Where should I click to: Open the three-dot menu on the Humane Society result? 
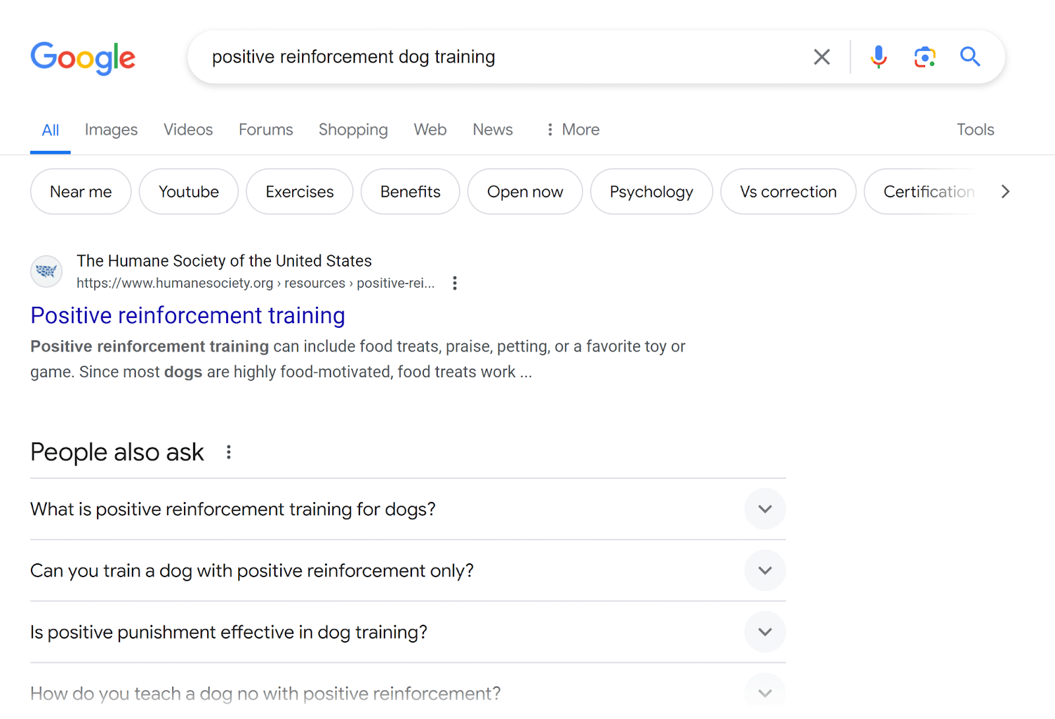pyautogui.click(x=454, y=283)
